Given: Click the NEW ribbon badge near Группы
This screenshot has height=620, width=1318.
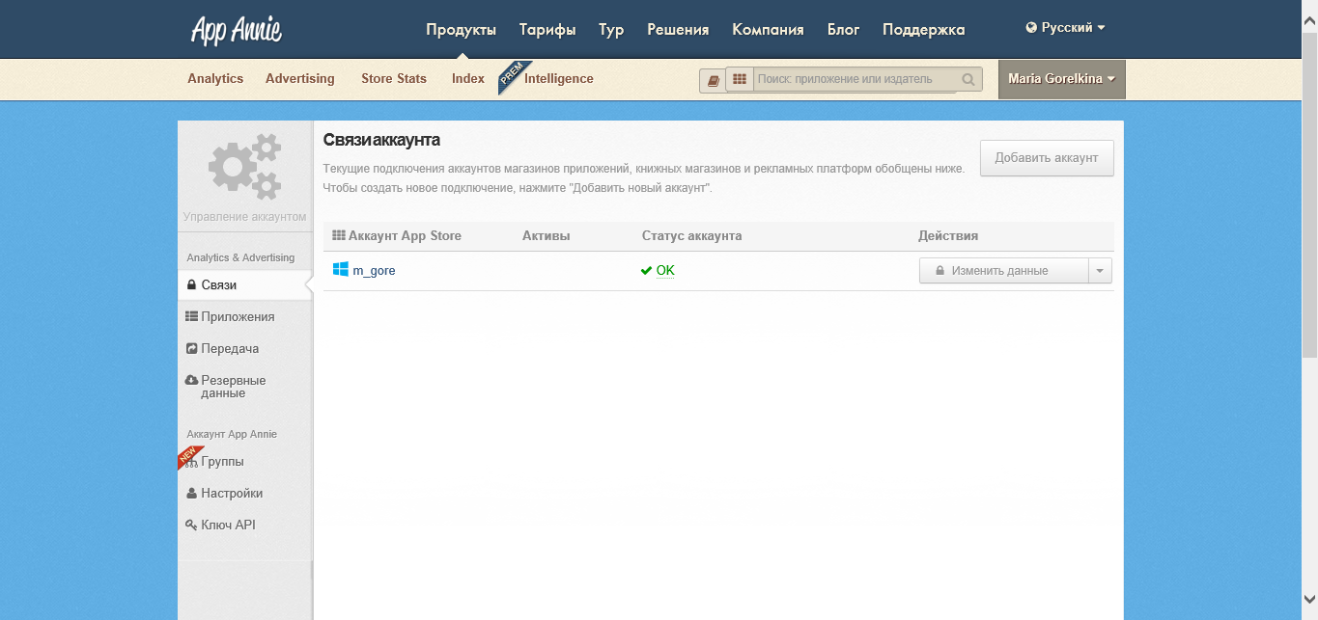Looking at the screenshot, I should pyautogui.click(x=190, y=457).
